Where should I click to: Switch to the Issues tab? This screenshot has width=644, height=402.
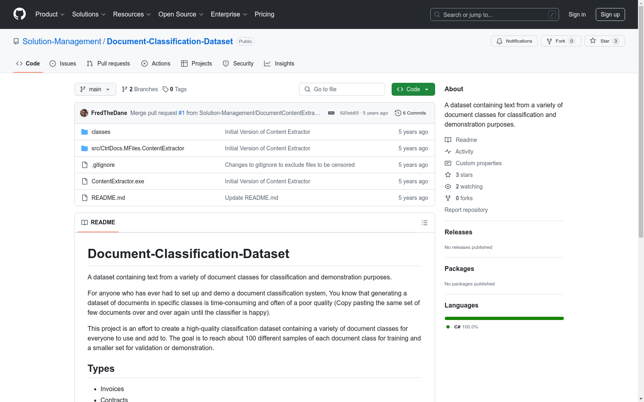click(63, 64)
